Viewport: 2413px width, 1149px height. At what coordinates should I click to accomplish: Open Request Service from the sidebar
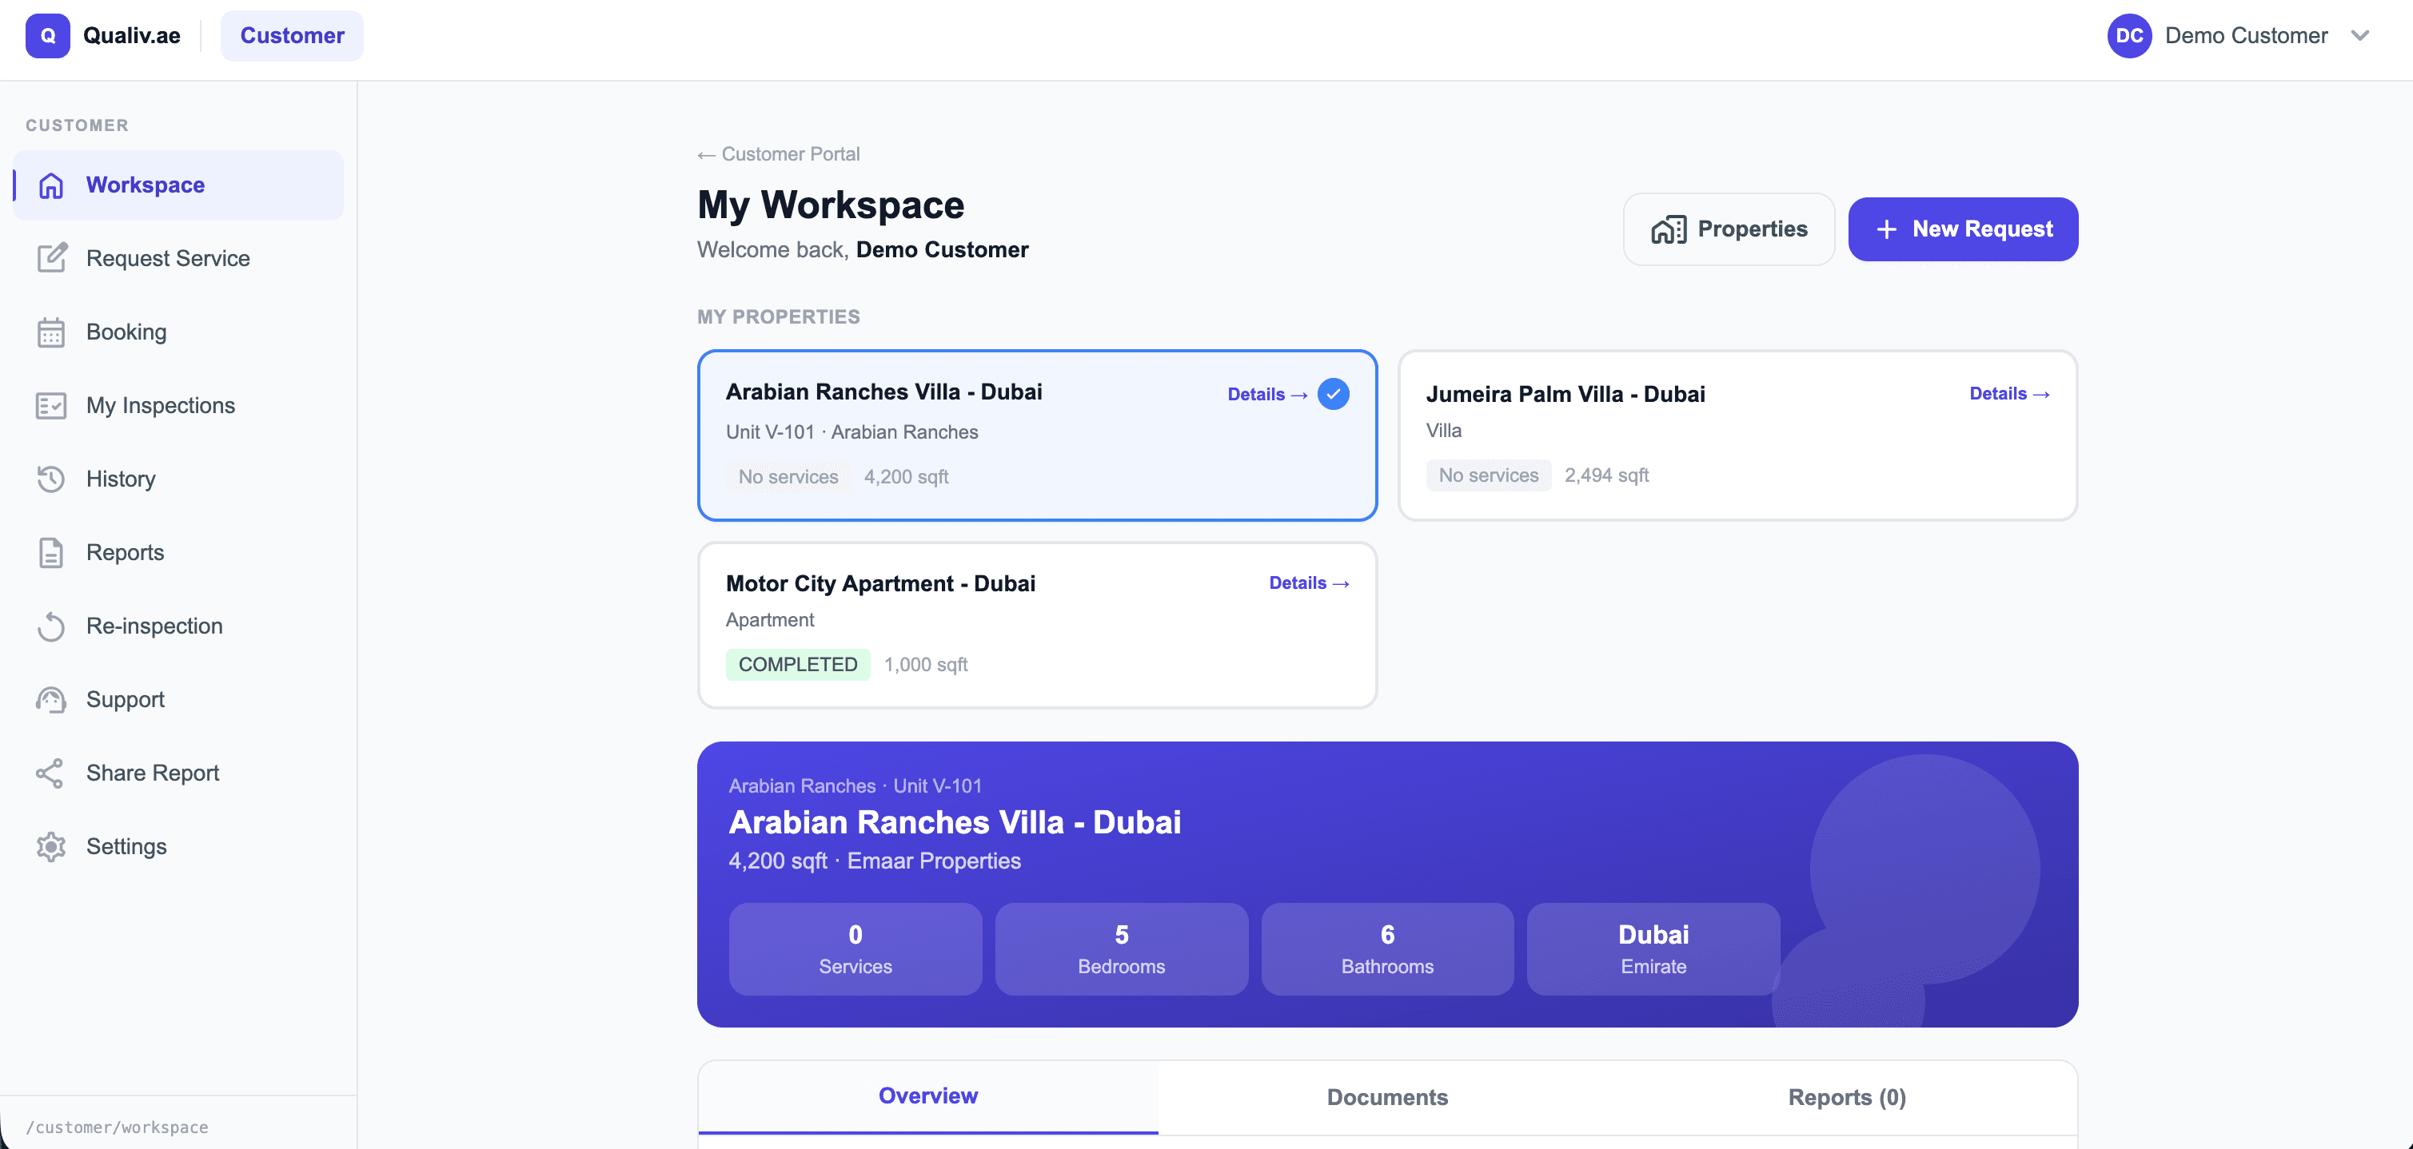pos(178,258)
